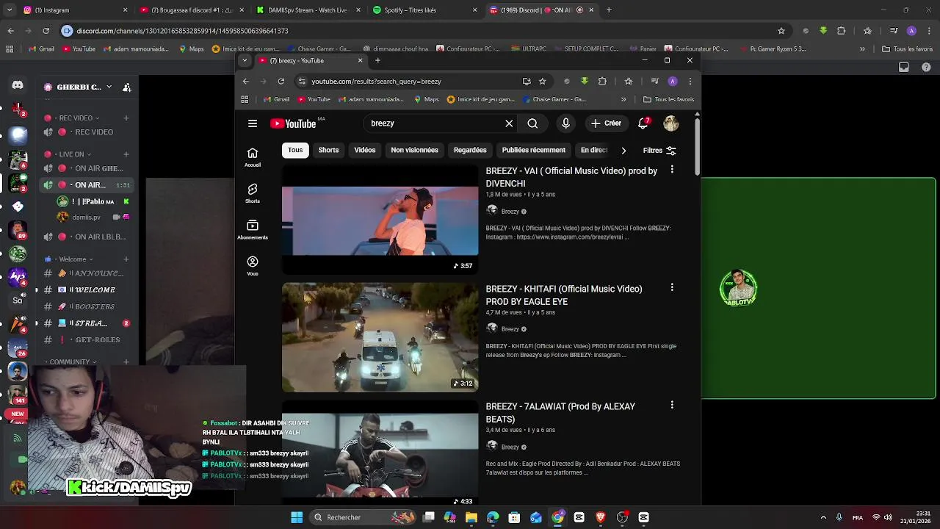This screenshot has width=940, height=529.
Task: Open the Discord server with 89 badge
Action: (18, 230)
